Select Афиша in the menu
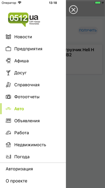The image size is (105, 188). (x=33, y=61)
